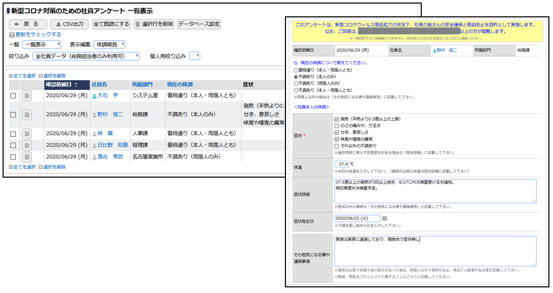Open the 体調報告 display edit dropdown

pos(109,44)
